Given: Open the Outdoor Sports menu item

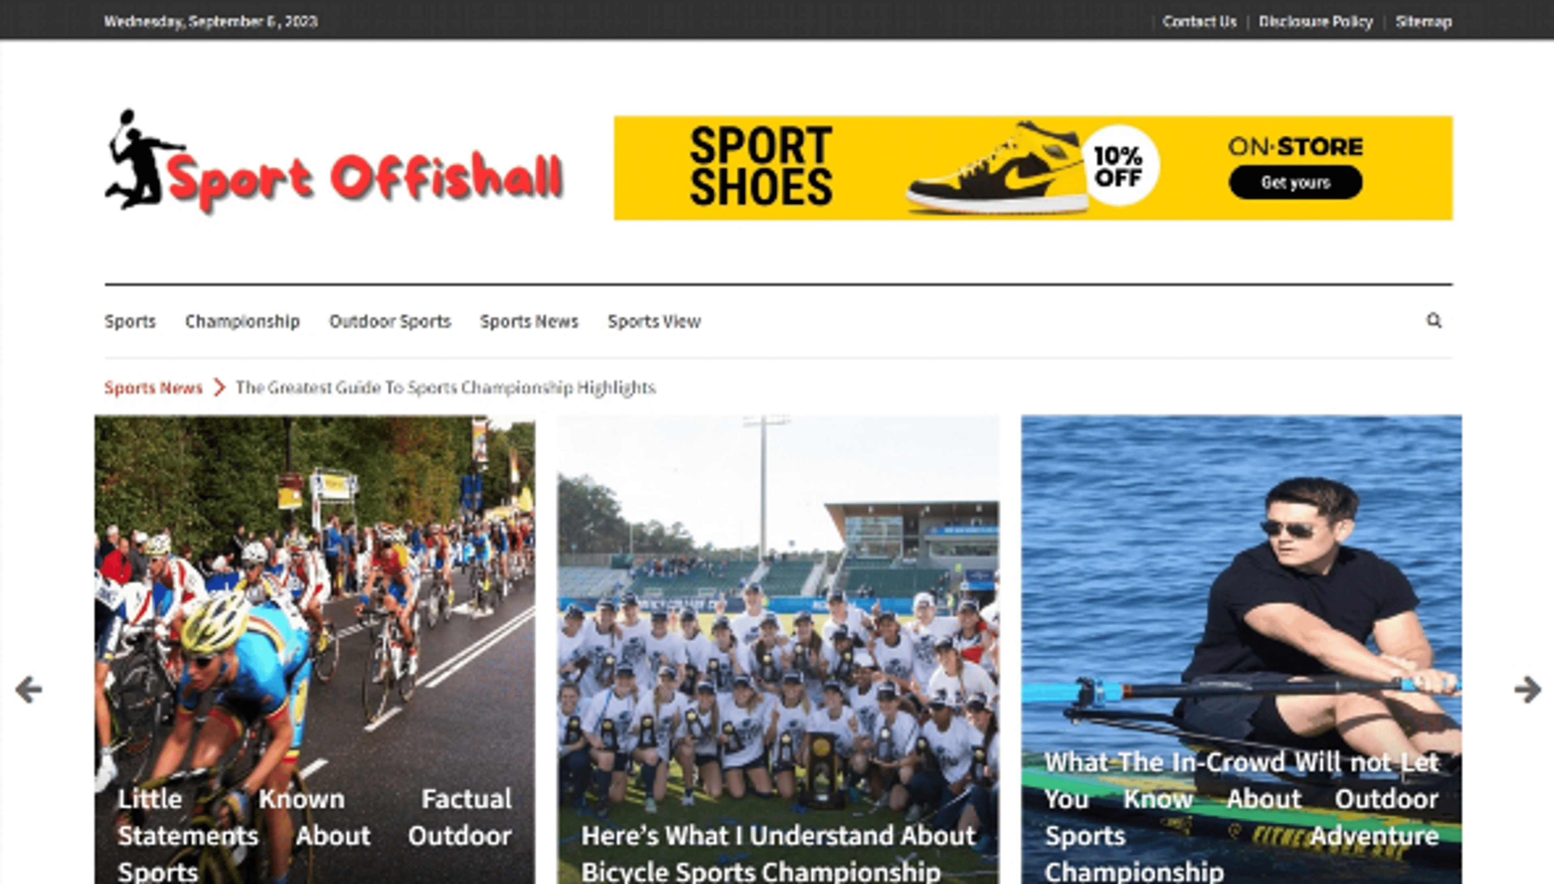Looking at the screenshot, I should [x=390, y=321].
